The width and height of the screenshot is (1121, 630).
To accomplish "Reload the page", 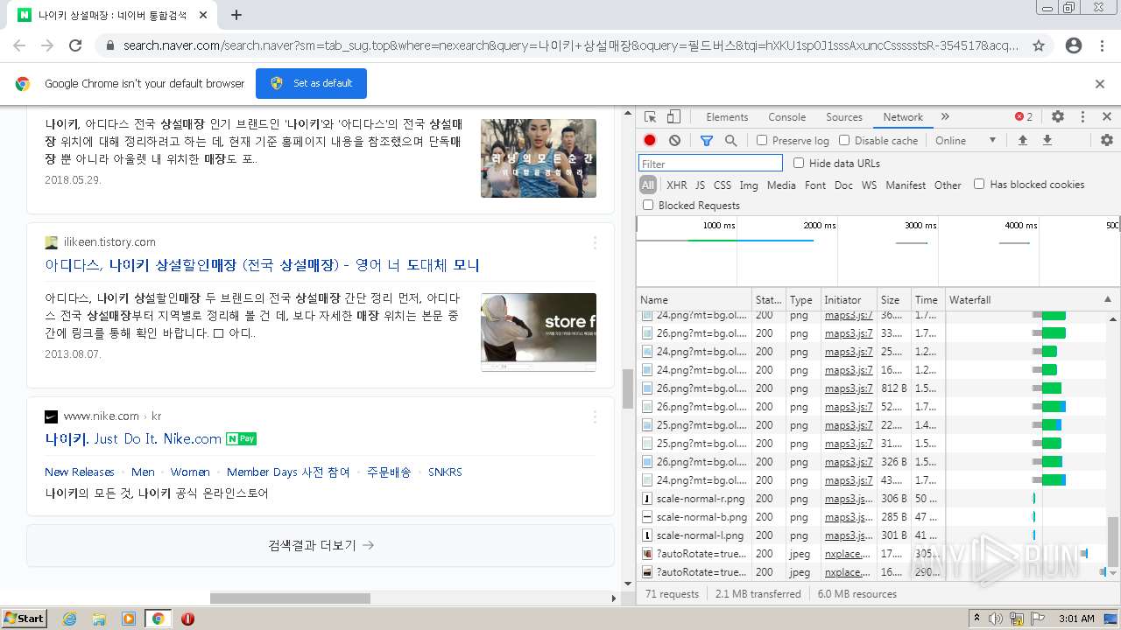I will click(x=75, y=45).
